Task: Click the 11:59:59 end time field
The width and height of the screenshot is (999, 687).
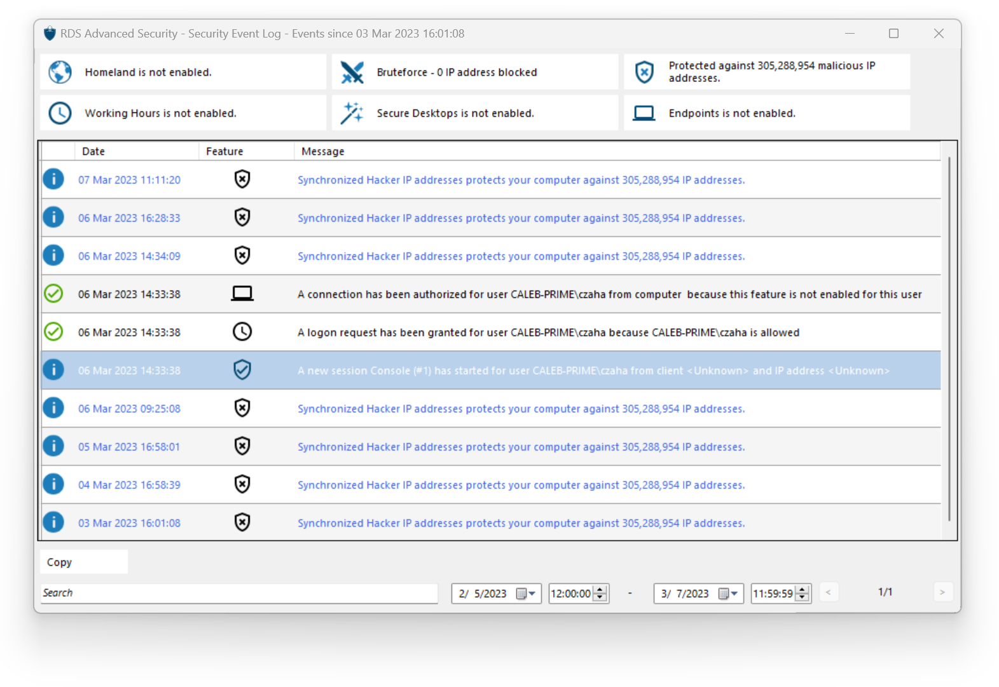Action: point(773,594)
